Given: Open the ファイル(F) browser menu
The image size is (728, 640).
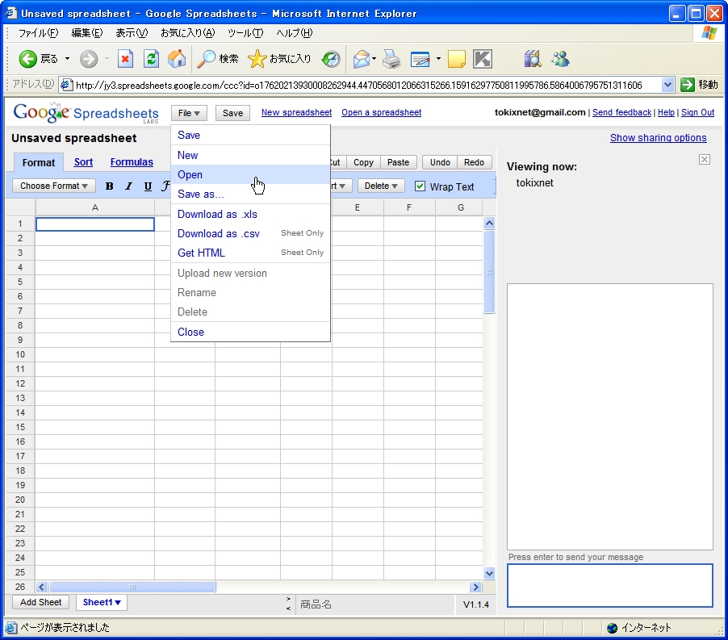Looking at the screenshot, I should pyautogui.click(x=39, y=33).
